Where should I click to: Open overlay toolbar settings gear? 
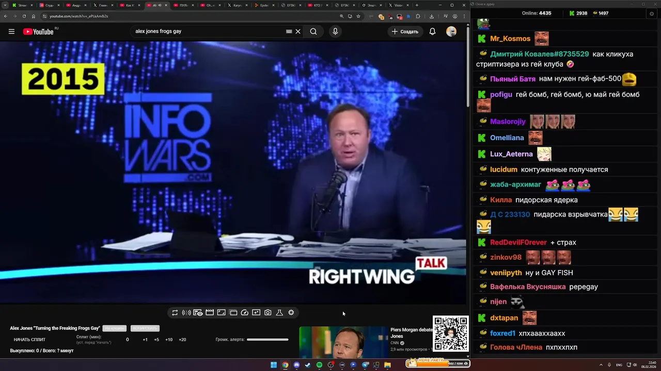(291, 313)
